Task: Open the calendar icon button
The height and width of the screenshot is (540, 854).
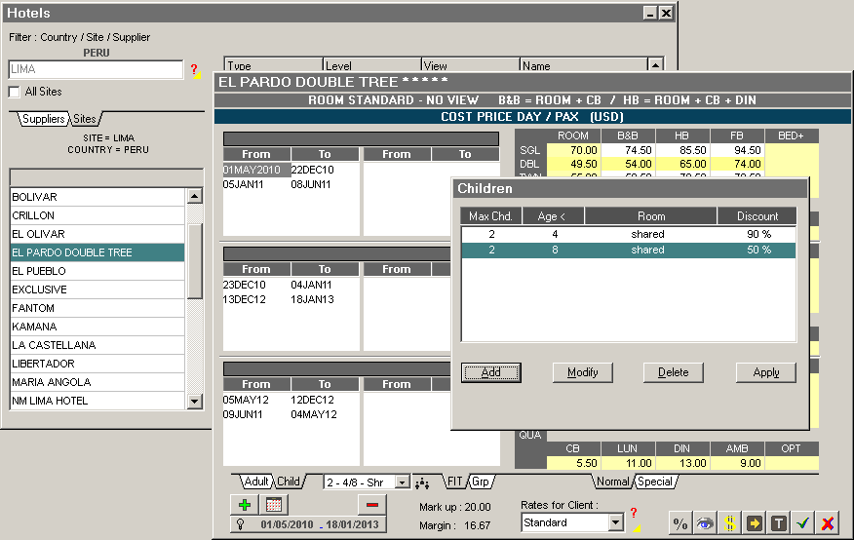Action: [x=274, y=505]
